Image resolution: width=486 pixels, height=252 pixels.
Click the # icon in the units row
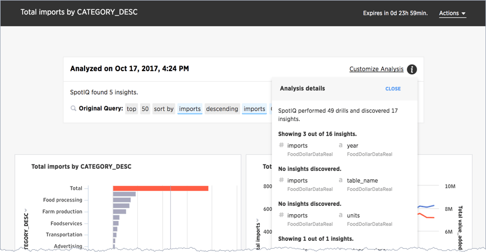click(281, 215)
